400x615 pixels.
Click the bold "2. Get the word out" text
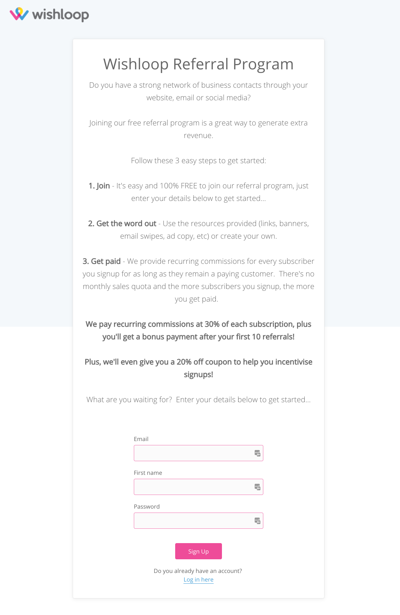click(122, 224)
